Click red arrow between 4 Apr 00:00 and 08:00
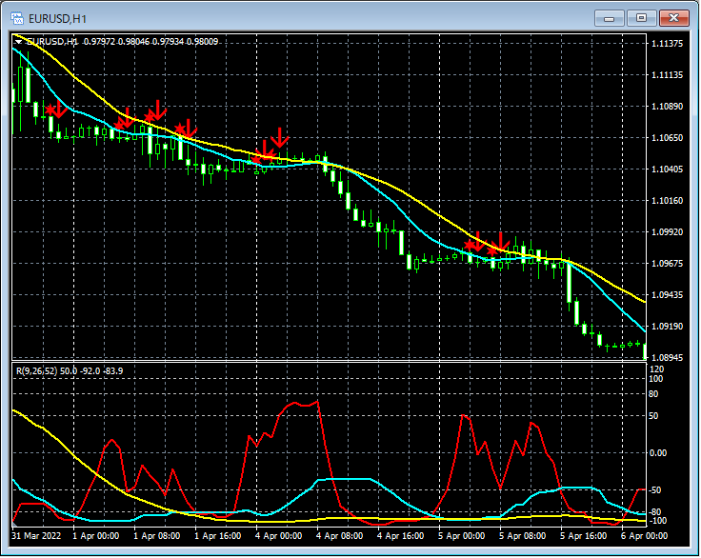This screenshot has height=558, width=701. pos(279,136)
